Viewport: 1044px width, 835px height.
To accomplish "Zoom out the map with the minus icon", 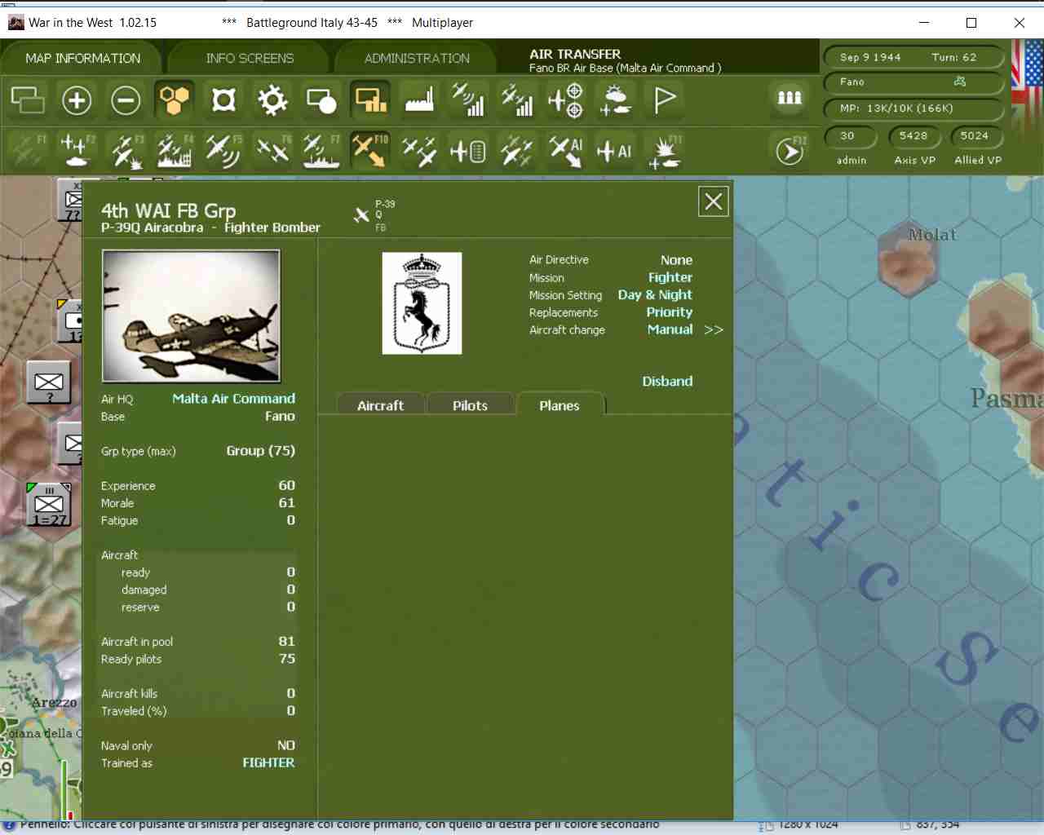I will [126, 100].
